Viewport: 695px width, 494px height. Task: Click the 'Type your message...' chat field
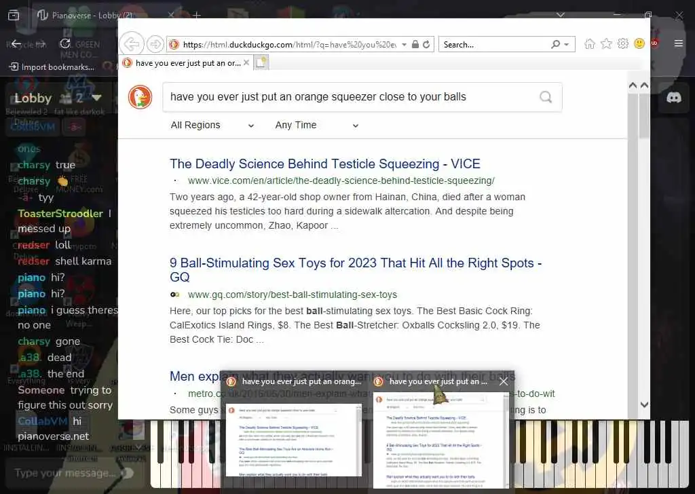(x=65, y=473)
